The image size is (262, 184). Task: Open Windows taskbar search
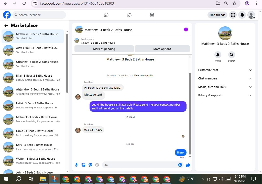pyautogui.click(x=18, y=179)
